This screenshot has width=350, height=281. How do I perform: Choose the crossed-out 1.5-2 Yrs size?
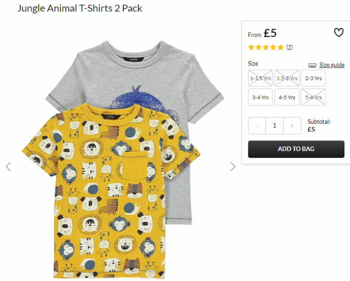coord(287,78)
